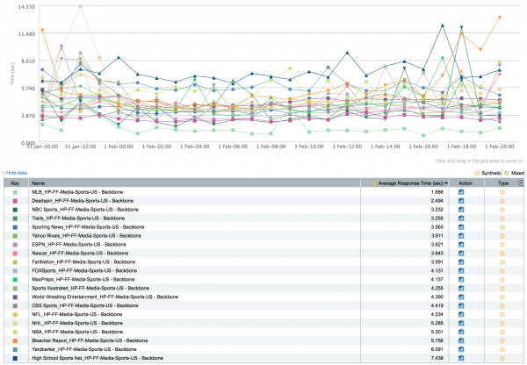Screen dimensions: 527x365
Task: Click the synthetic type icon in the MLB row
Action: point(502,192)
